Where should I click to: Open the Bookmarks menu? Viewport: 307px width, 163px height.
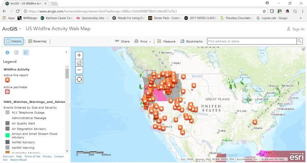point(191,42)
